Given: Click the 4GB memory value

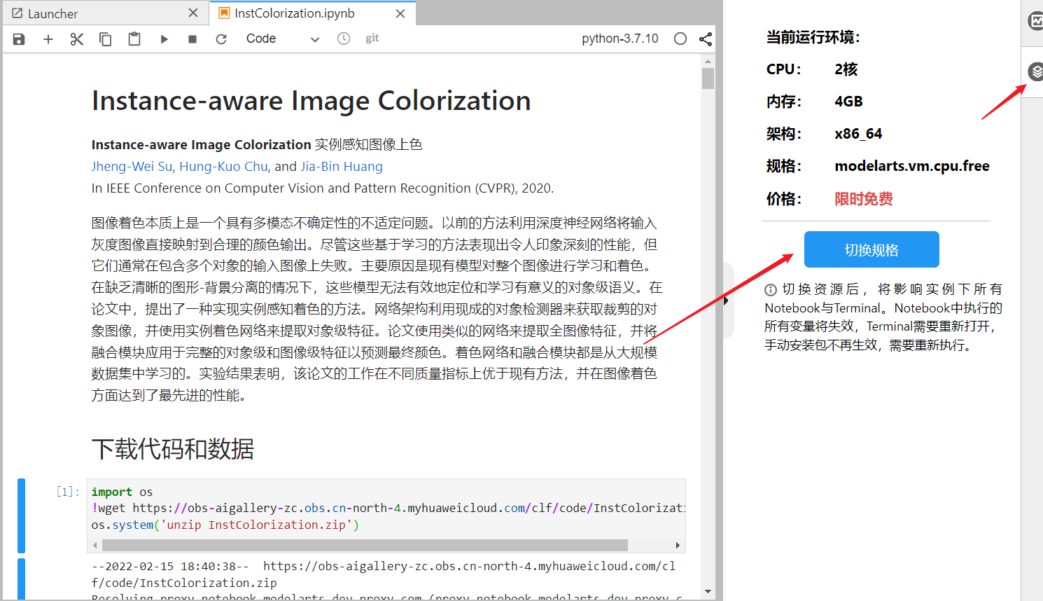Looking at the screenshot, I should pyautogui.click(x=848, y=102).
